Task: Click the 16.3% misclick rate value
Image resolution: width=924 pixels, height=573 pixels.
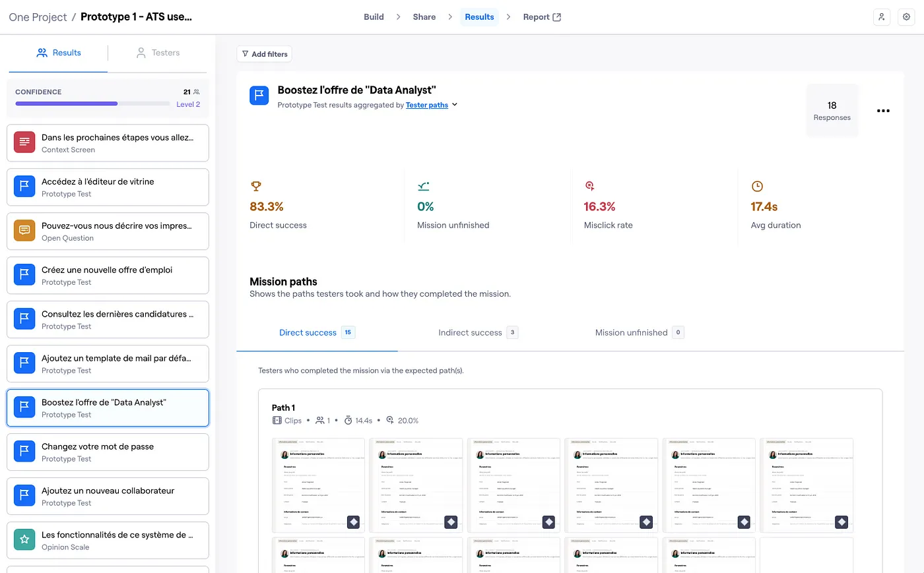Action: pos(599,206)
